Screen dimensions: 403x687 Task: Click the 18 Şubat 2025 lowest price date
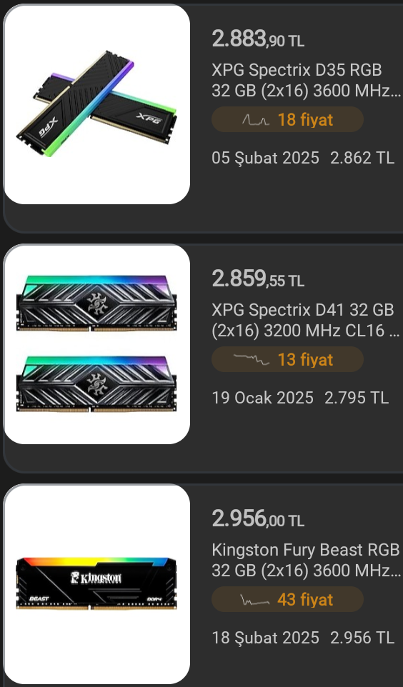(x=265, y=638)
